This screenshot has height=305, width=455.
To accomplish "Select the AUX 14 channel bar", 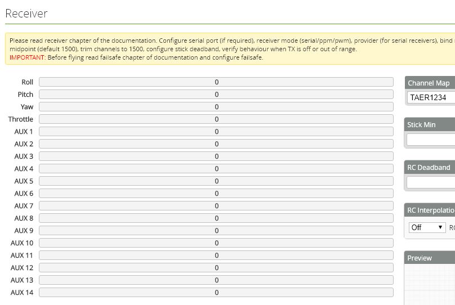I will pos(216,292).
